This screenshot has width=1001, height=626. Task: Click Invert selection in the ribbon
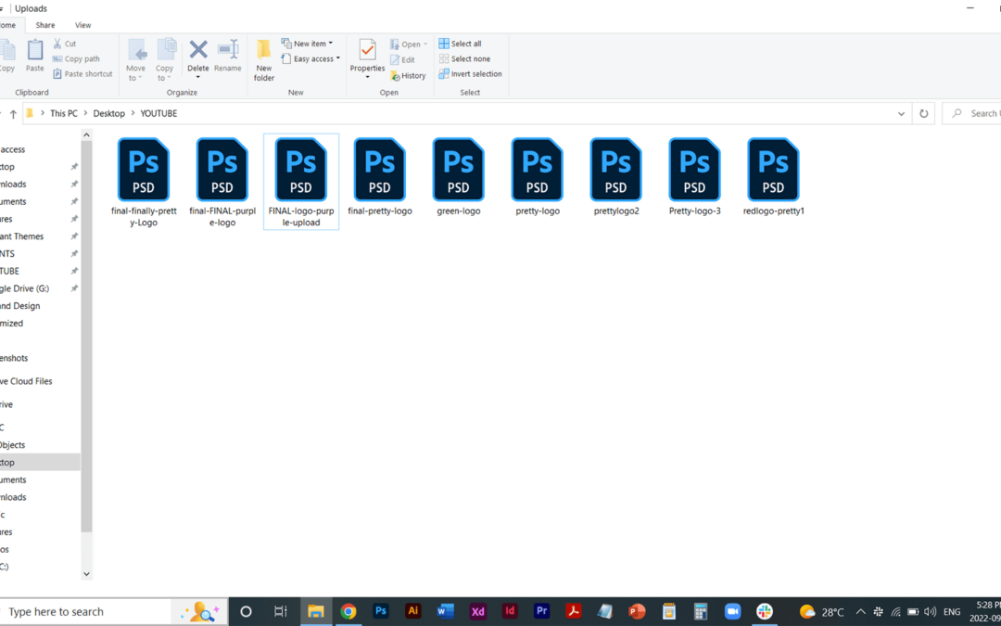tap(471, 74)
